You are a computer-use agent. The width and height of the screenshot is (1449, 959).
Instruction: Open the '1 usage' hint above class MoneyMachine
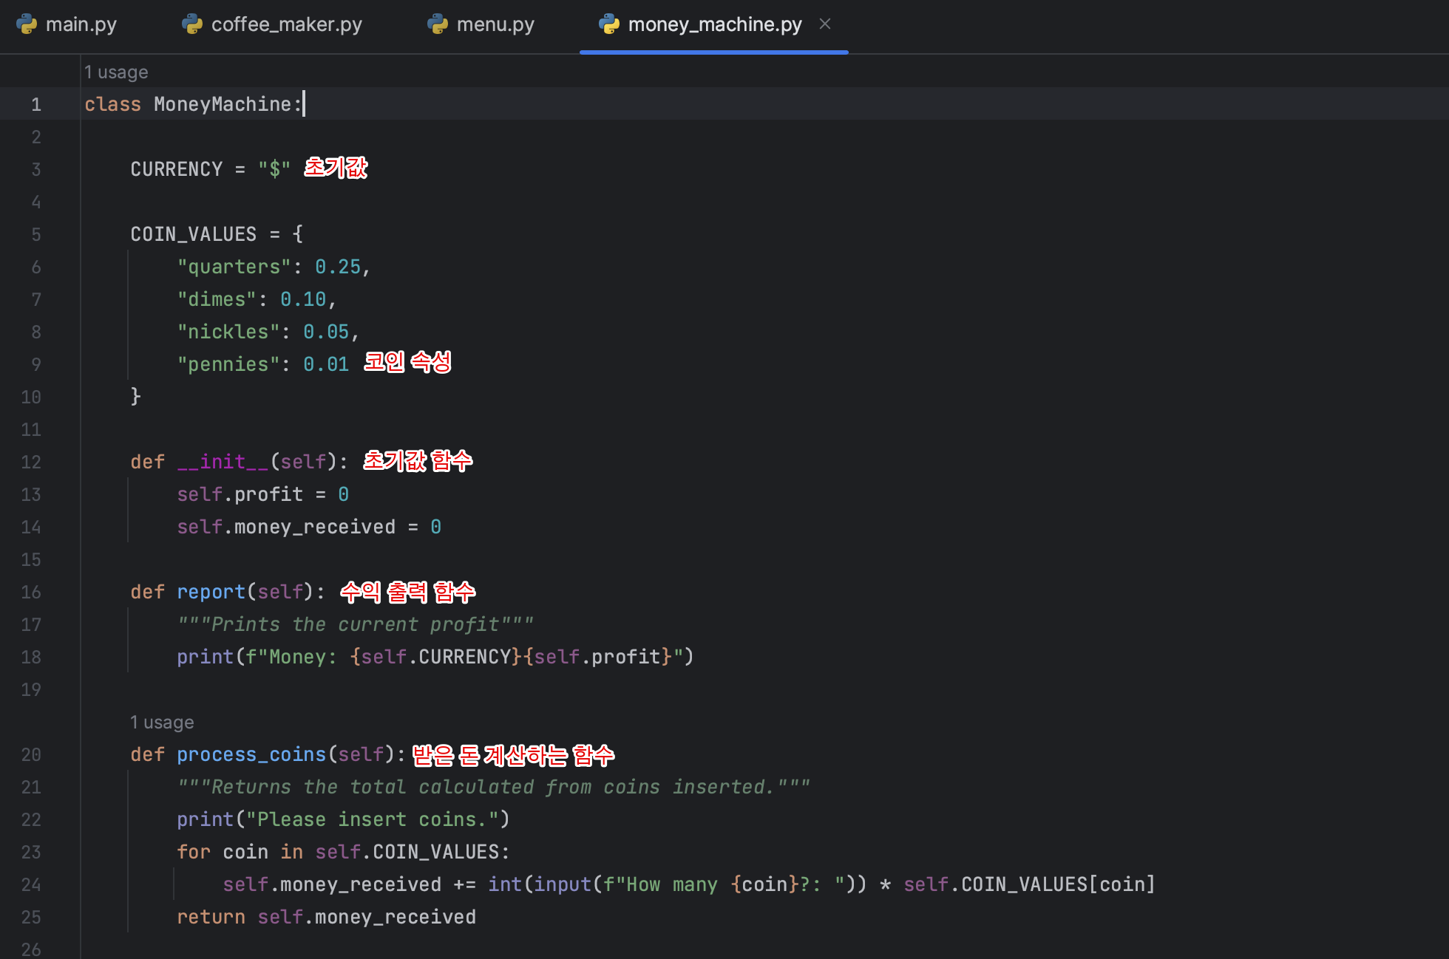(116, 72)
